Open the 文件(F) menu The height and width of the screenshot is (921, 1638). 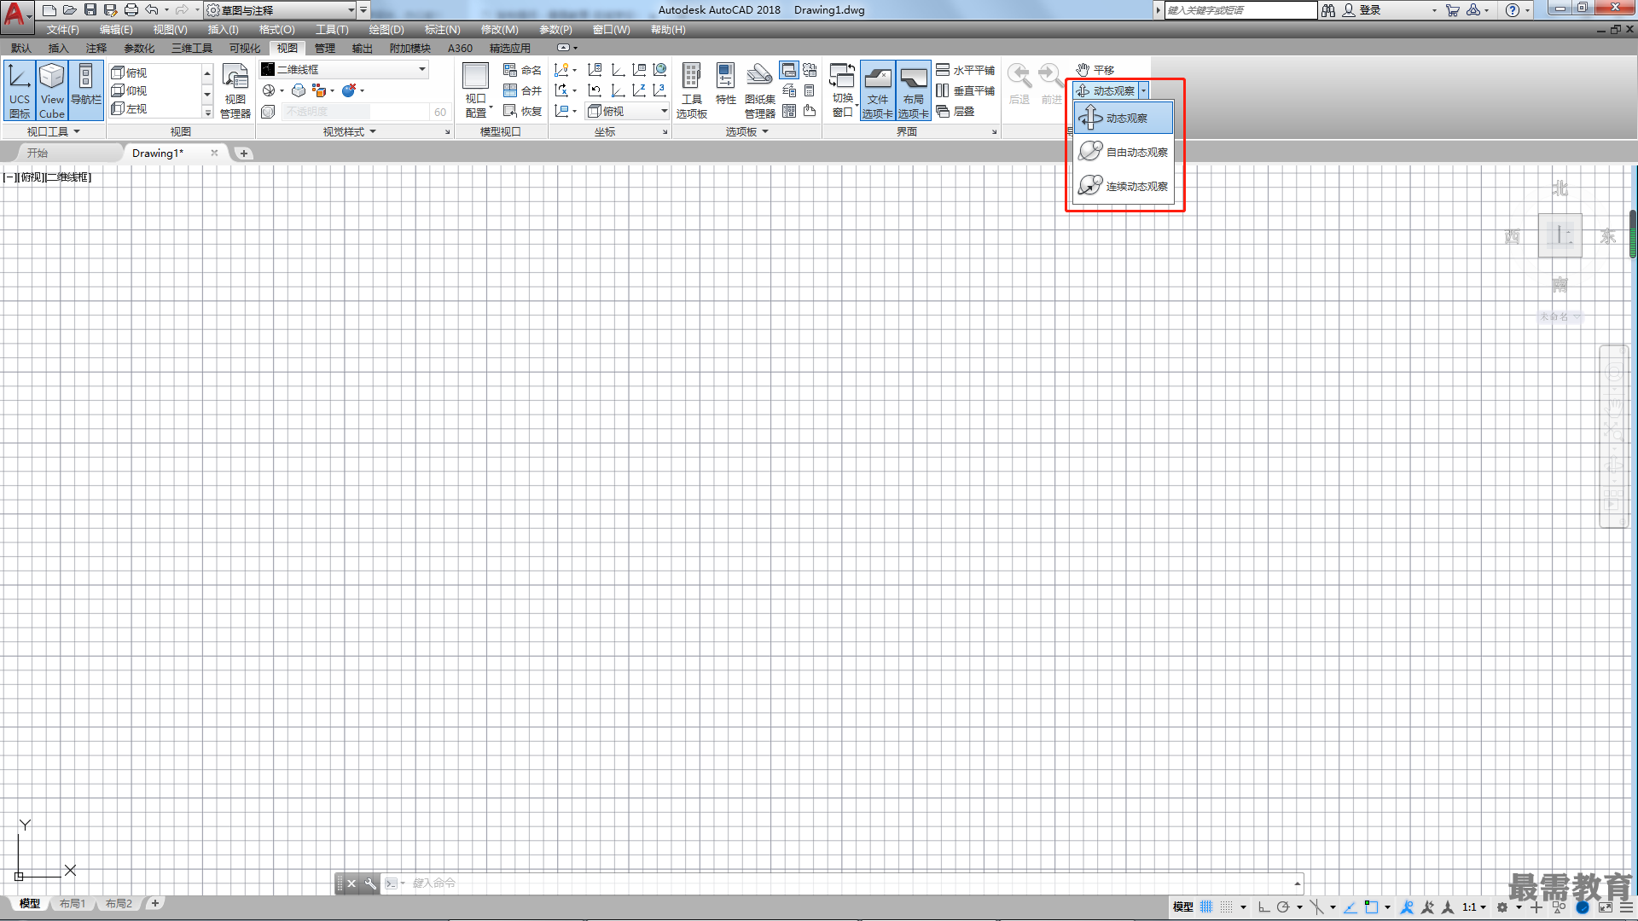coord(62,30)
